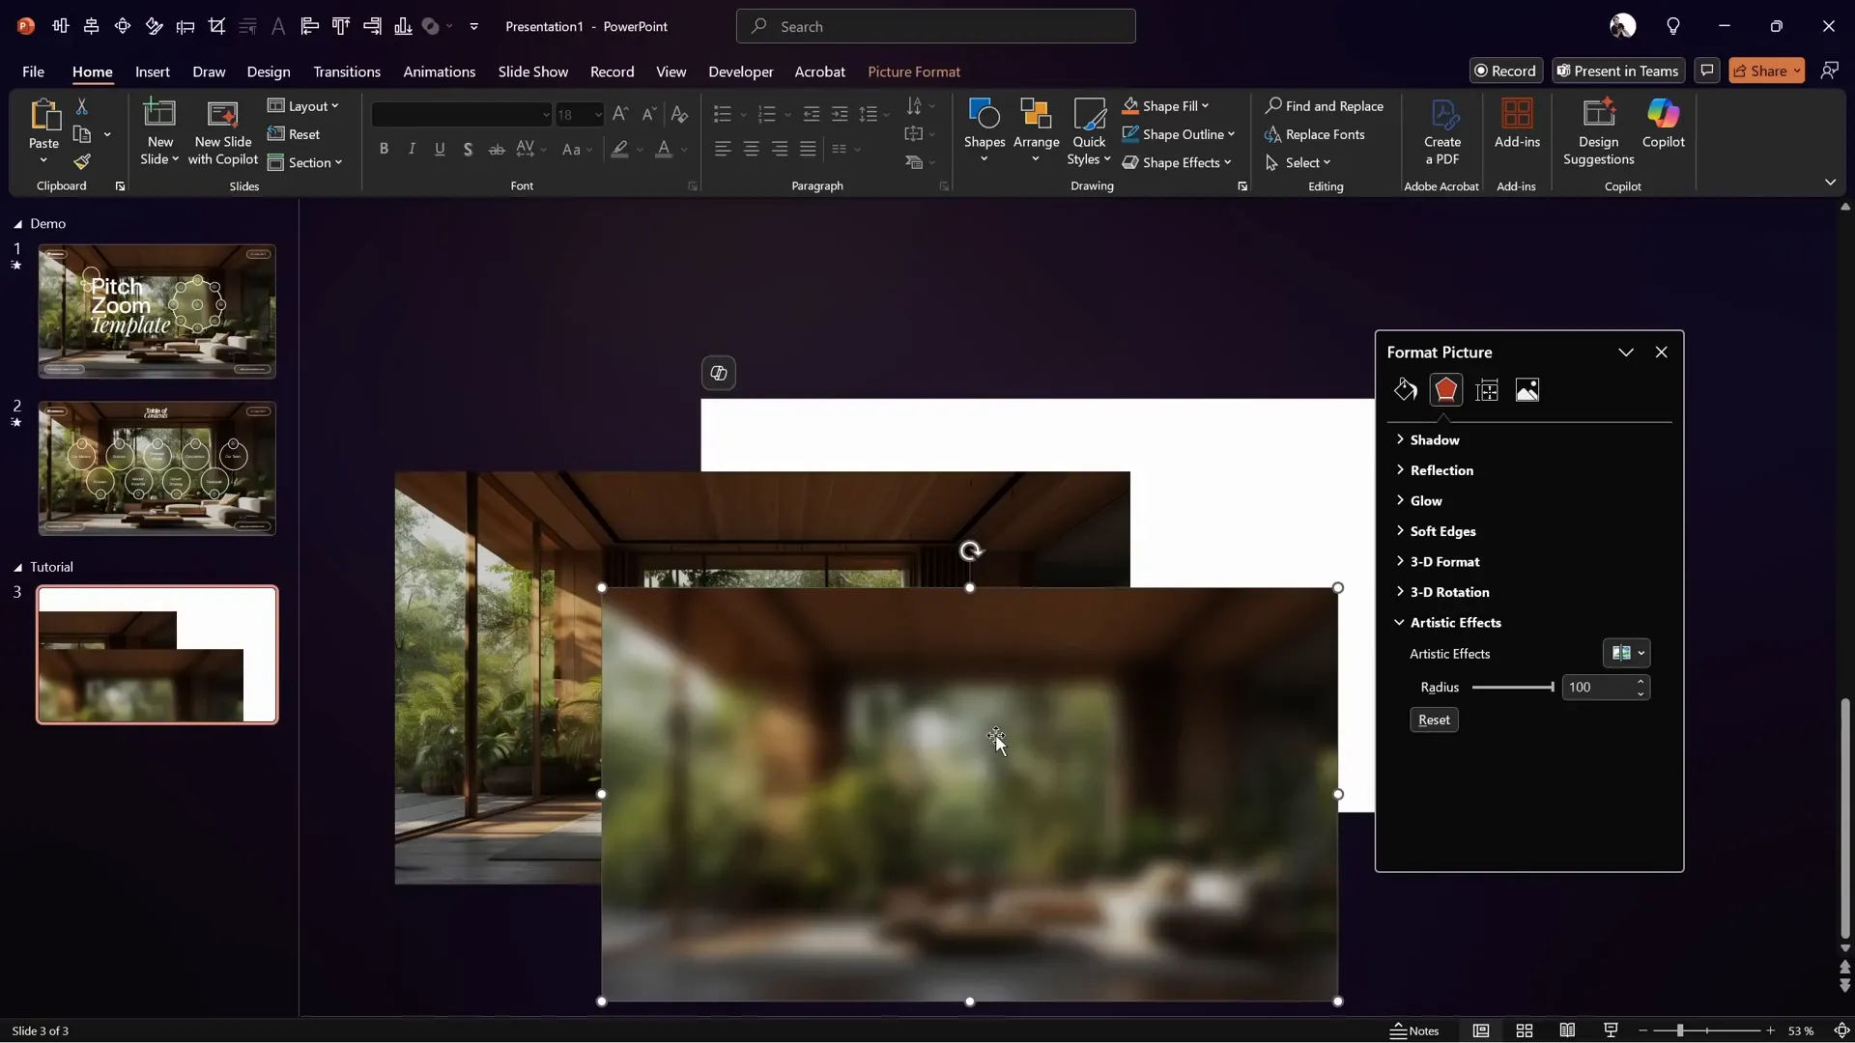Select slide 2 thumbnail in Demo section
The width and height of the screenshot is (1855, 1043).
(x=156, y=468)
